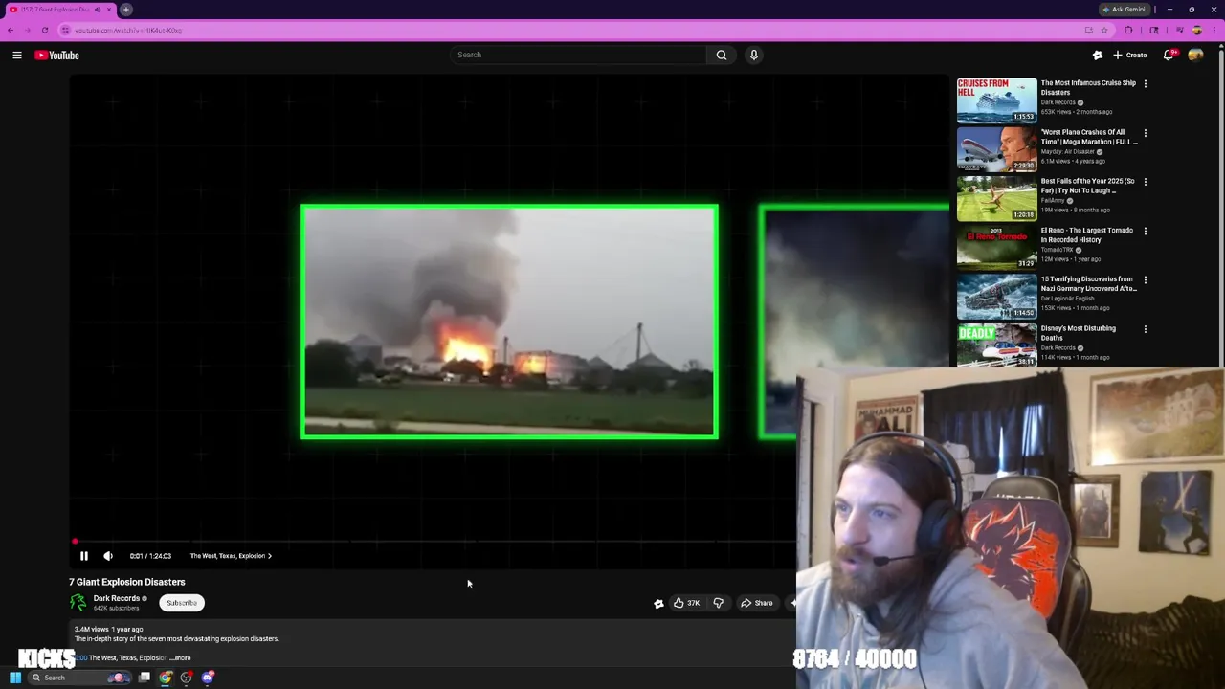Viewport: 1225px width, 689px height.
Task: Open a new browser tab
Action: pos(126,10)
